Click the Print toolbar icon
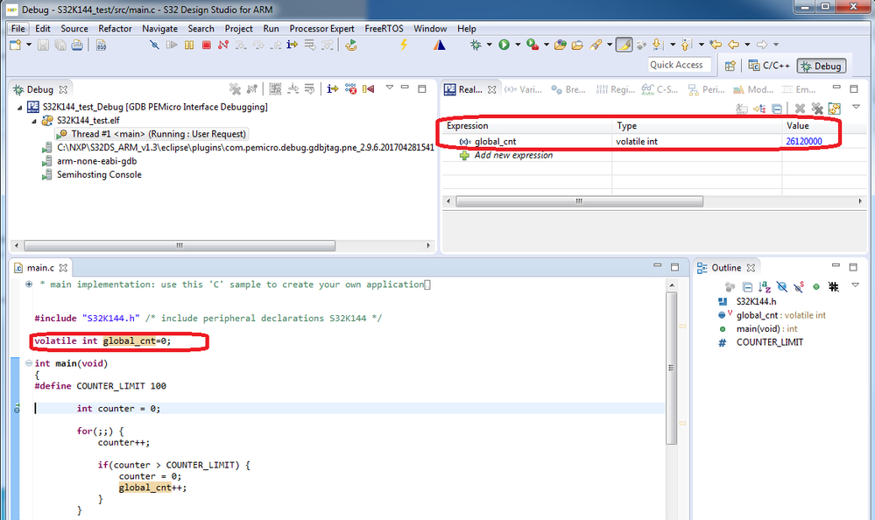875x520 pixels. click(77, 46)
